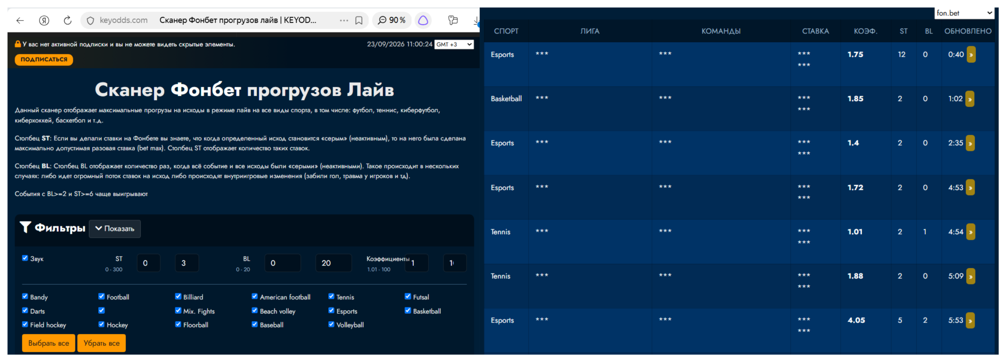This screenshot has width=1006, height=362.
Task: Toggle the American football checkbox
Action: pos(255,297)
